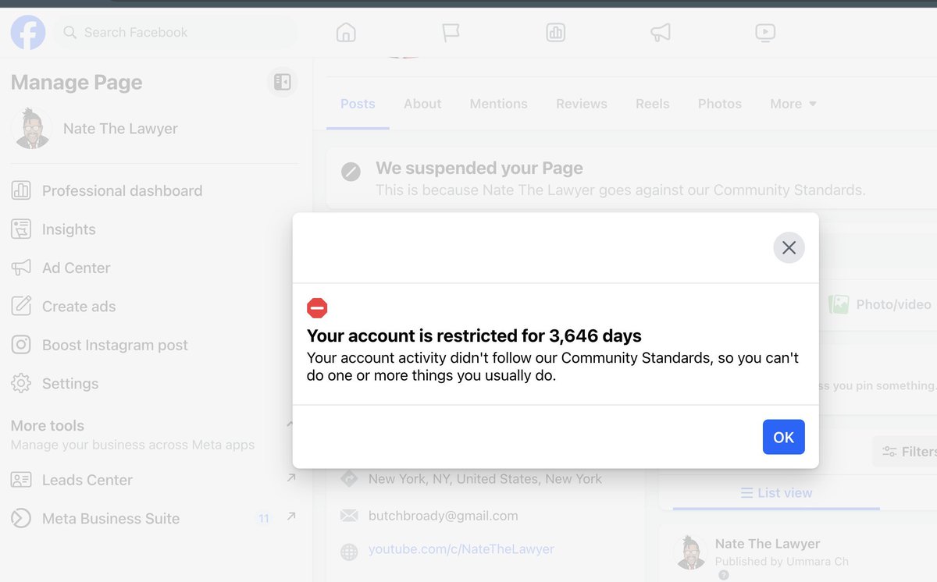Close the restriction dialog with X

(x=789, y=247)
